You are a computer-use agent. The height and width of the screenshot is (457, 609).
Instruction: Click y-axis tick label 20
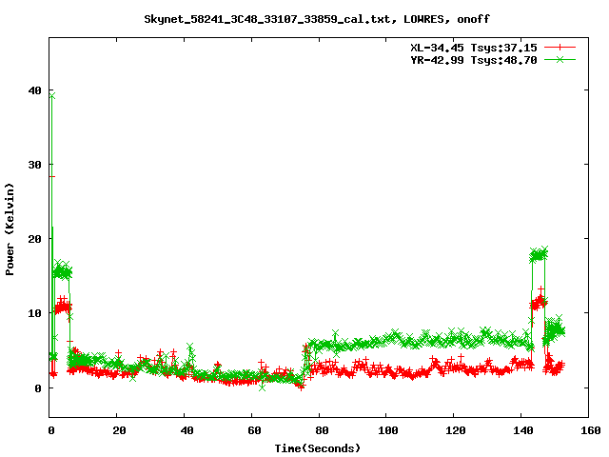(x=34, y=239)
